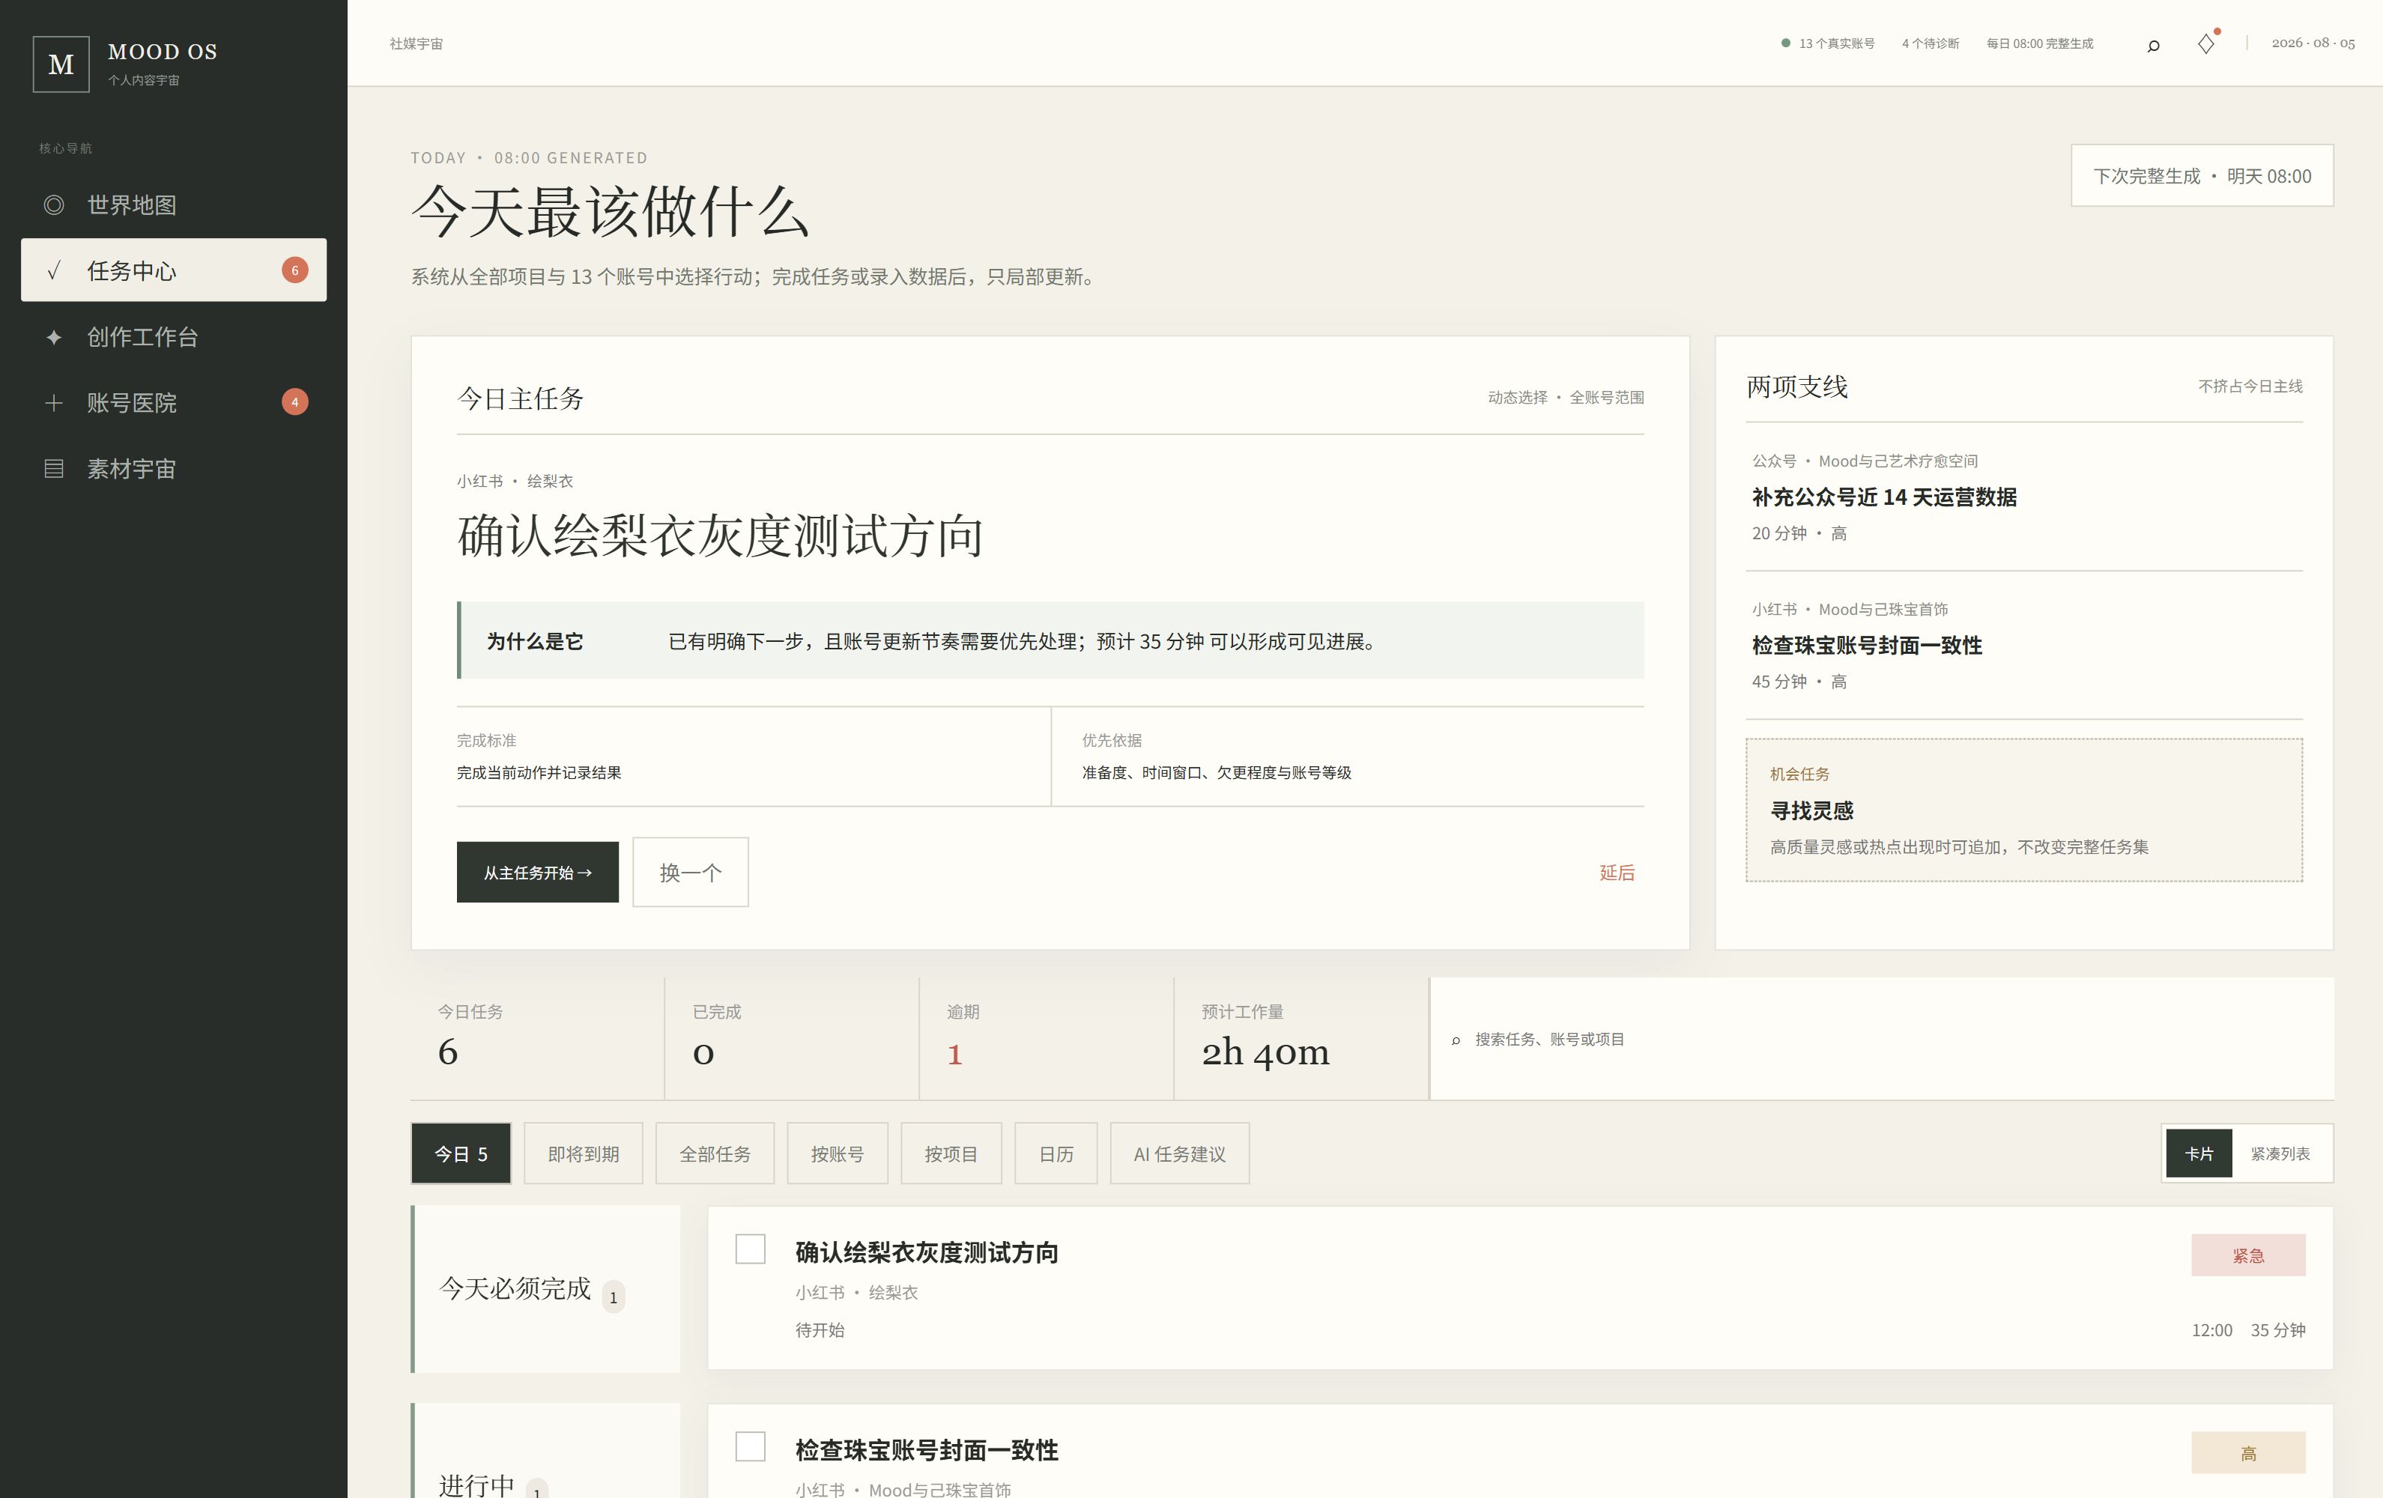The height and width of the screenshot is (1498, 2383).
Task: Open the 日历 tab
Action: point(1056,1153)
